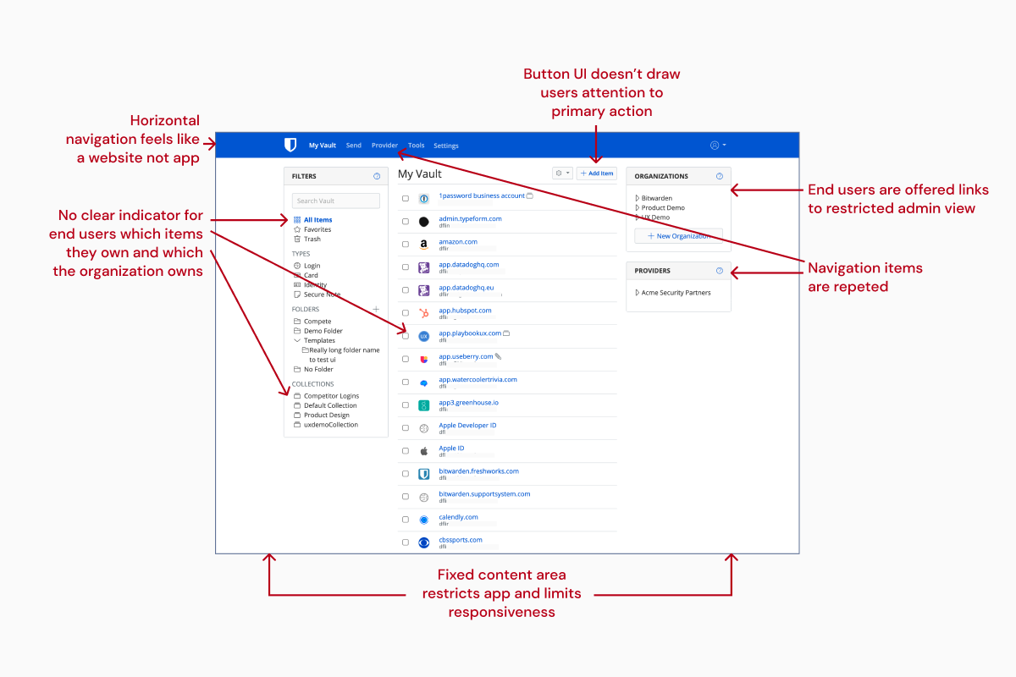Viewport: 1016px width, 677px height.
Task: Tick the app.playbookux.com checkbox
Action: click(406, 336)
